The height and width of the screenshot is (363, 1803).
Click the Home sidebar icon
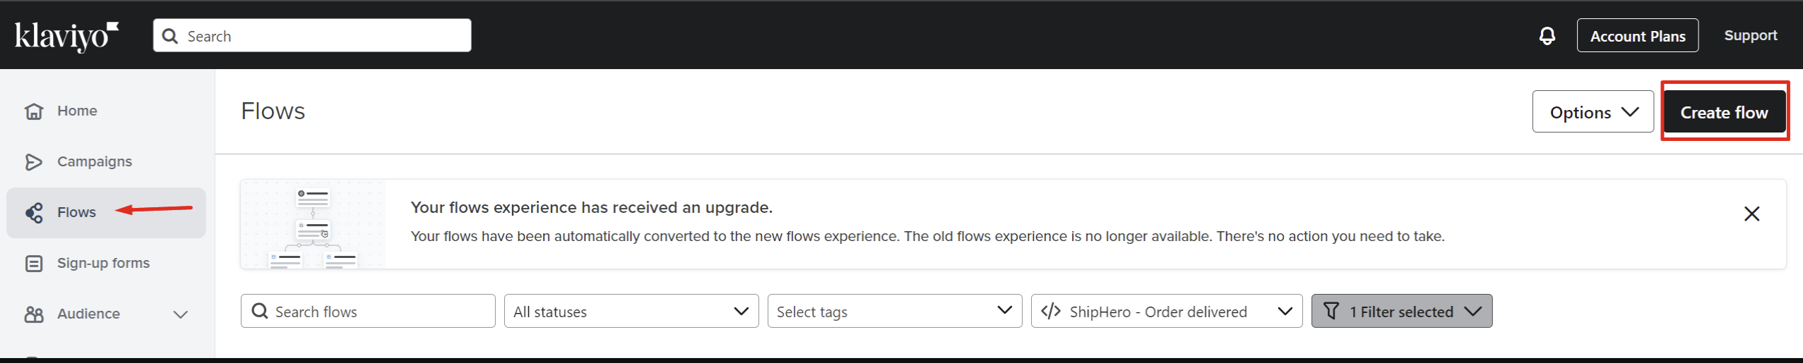[x=34, y=111]
